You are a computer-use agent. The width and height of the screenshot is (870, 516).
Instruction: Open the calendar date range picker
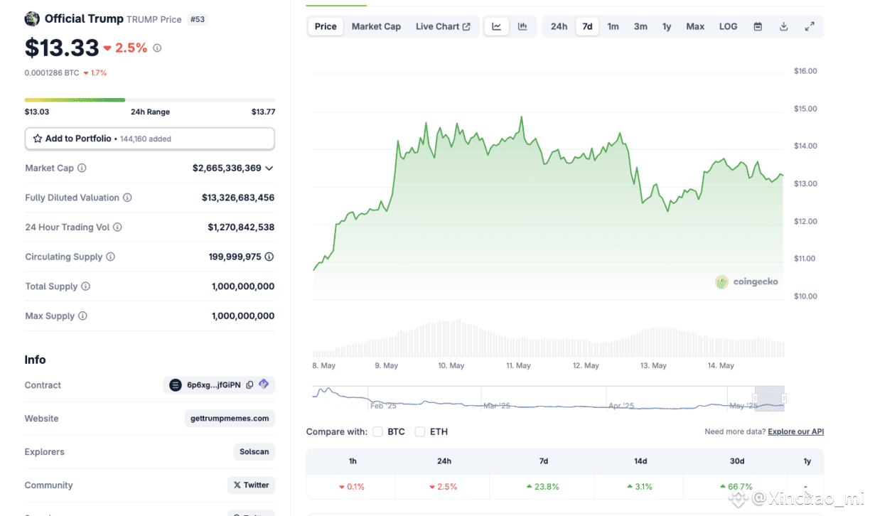click(758, 26)
